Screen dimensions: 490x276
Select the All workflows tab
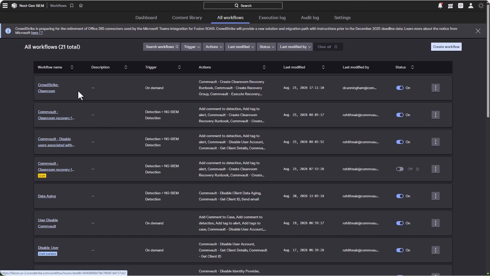pyautogui.click(x=230, y=18)
